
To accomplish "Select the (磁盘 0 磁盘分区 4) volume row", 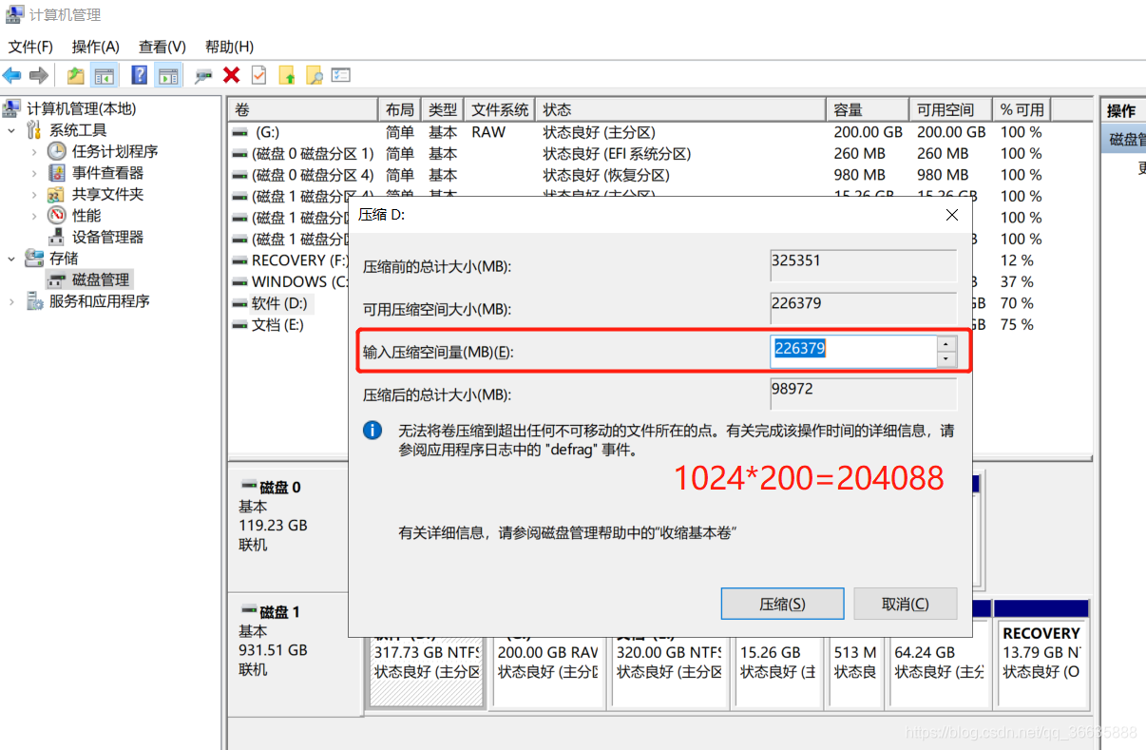I will click(659, 175).
